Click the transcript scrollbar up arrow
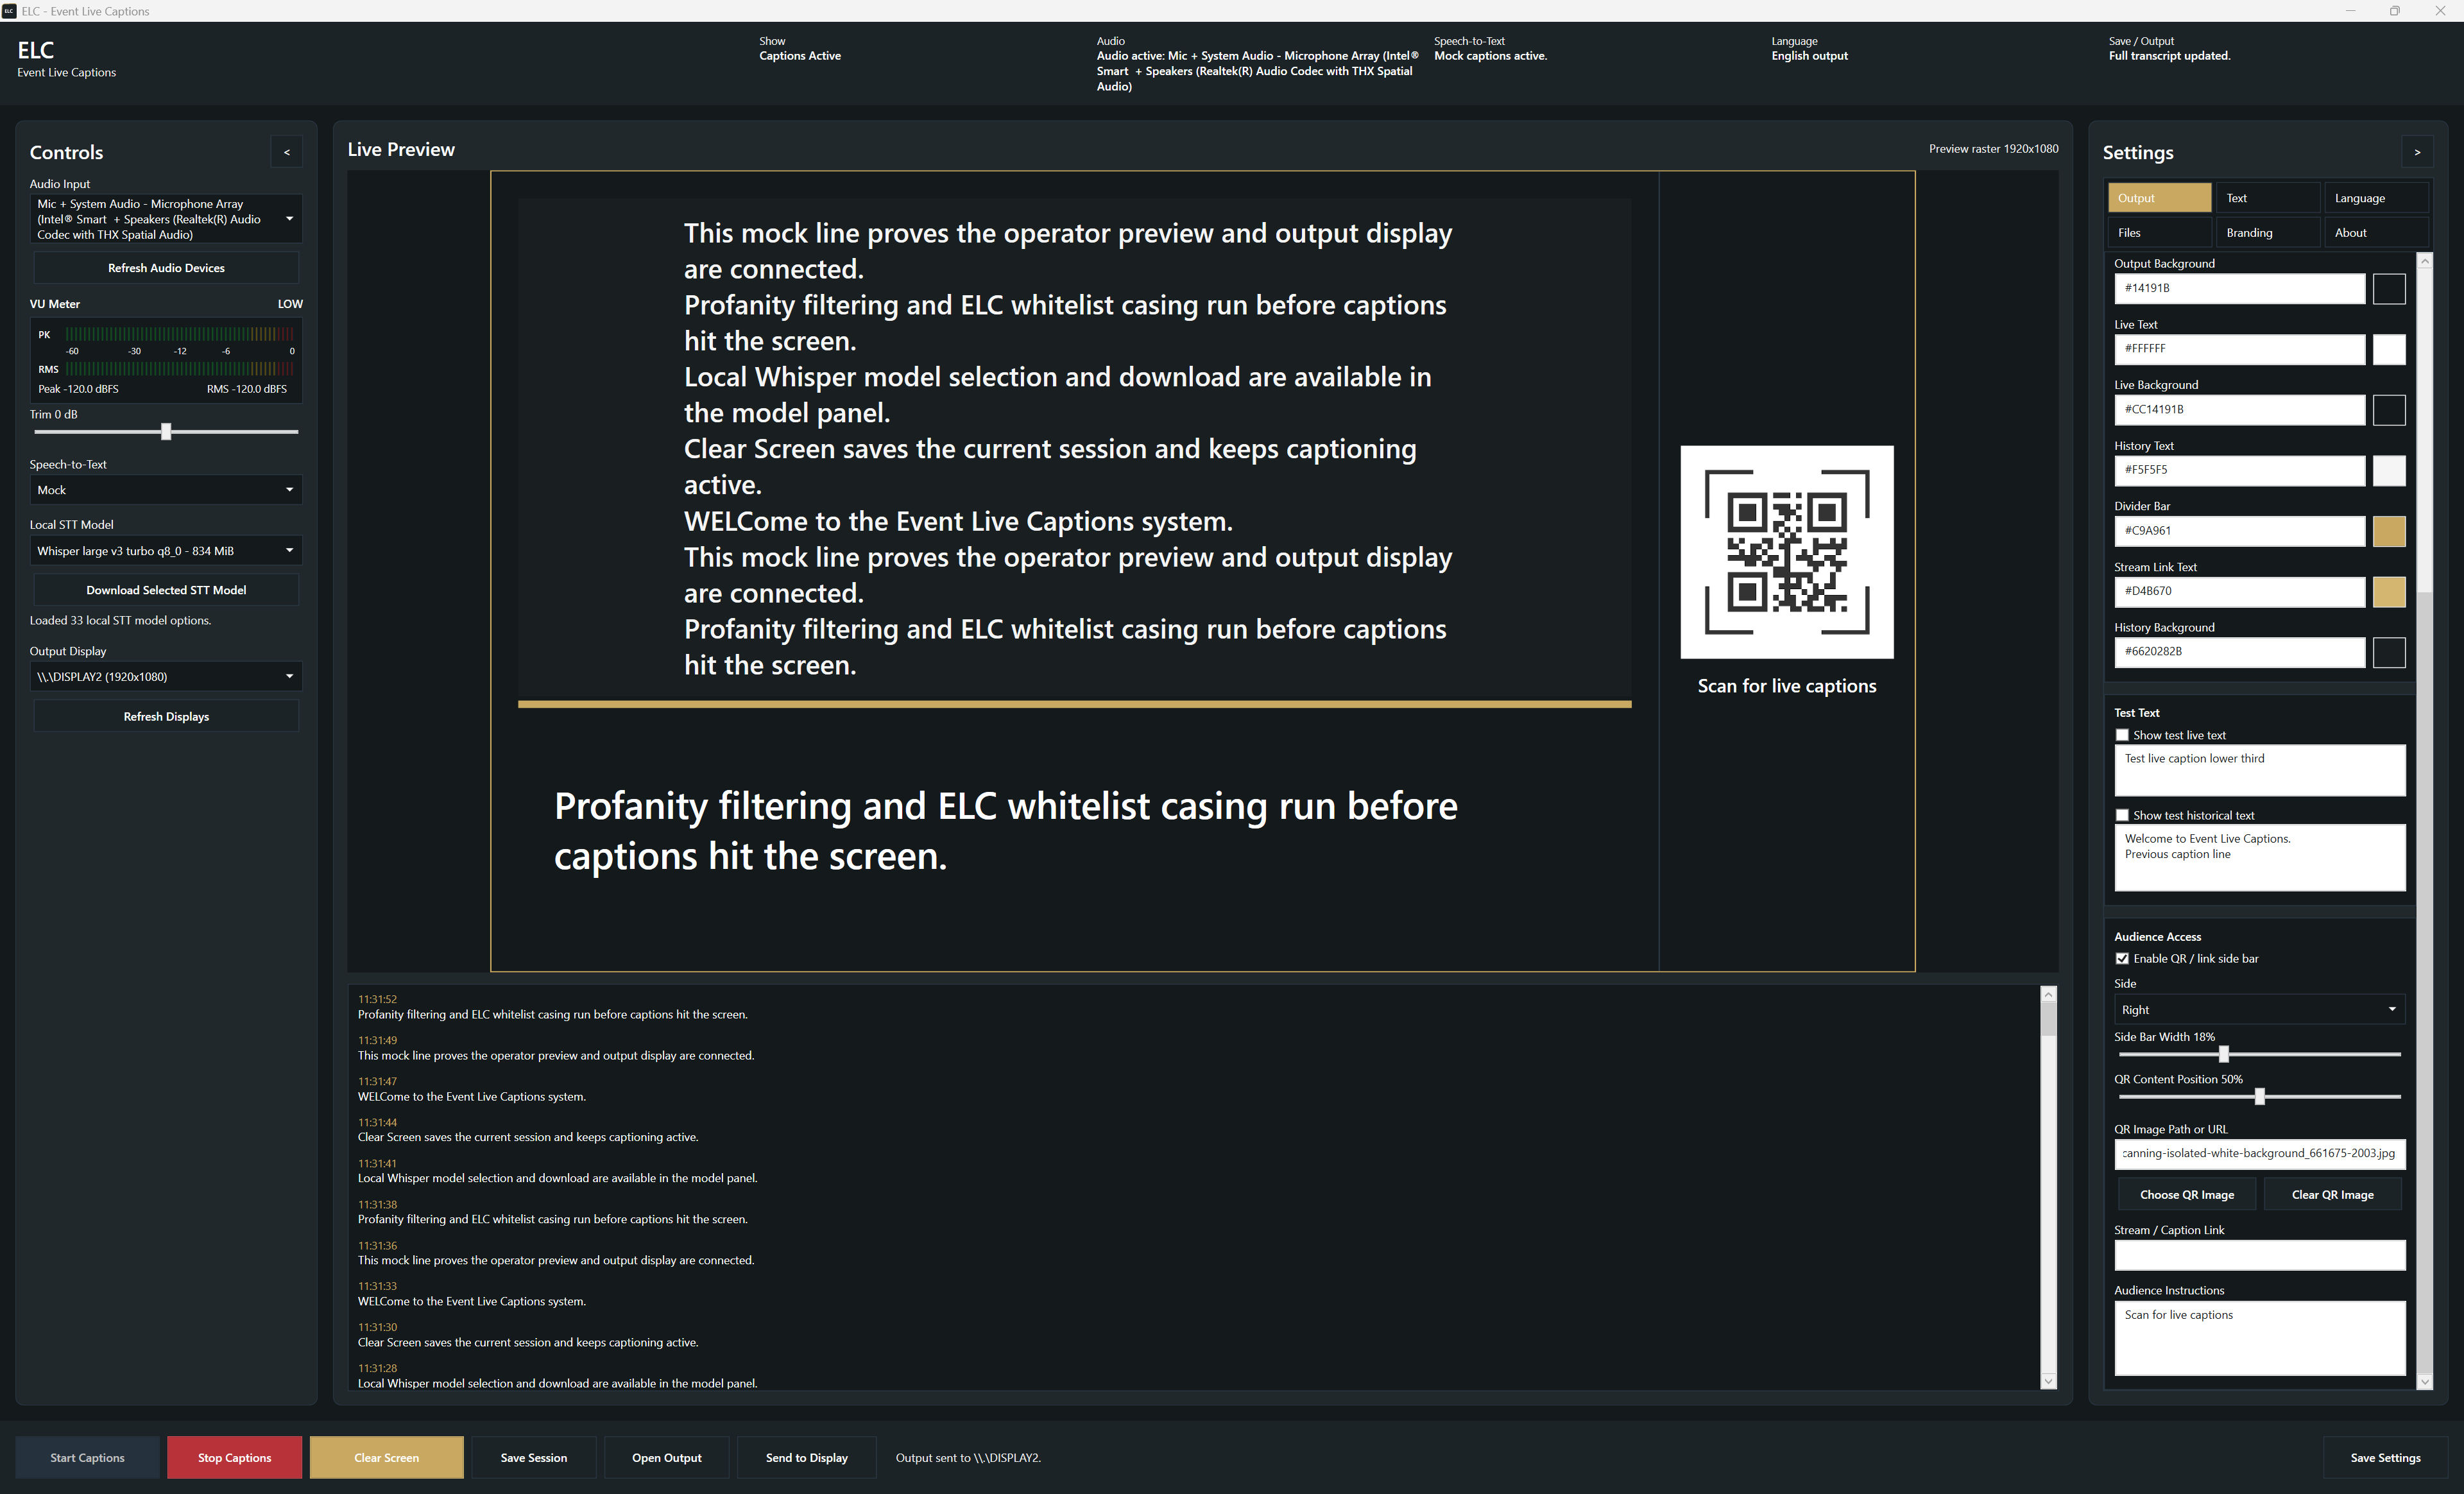The image size is (2464, 1494). [2048, 995]
